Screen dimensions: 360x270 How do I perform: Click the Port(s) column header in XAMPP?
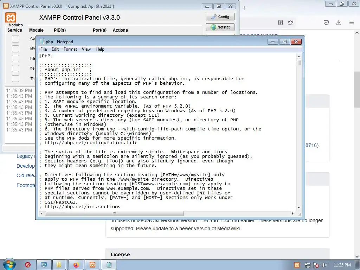(99, 30)
